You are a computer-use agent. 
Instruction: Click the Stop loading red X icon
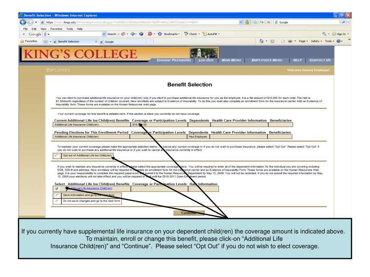coord(268,22)
